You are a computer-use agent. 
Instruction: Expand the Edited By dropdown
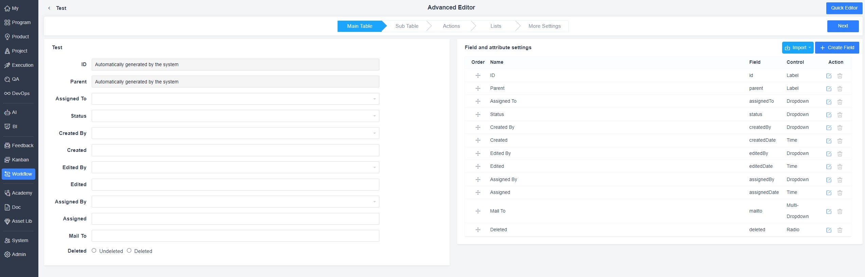point(235,167)
